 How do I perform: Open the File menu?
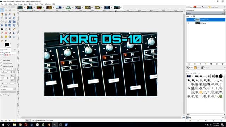click(2, 4)
